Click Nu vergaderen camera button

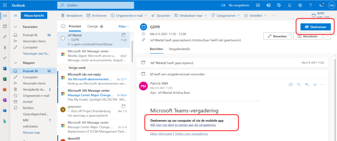click(235, 5)
